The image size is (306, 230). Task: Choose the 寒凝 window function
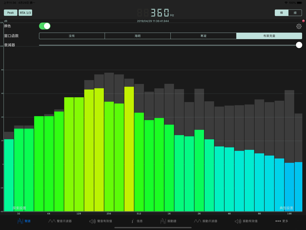point(203,36)
